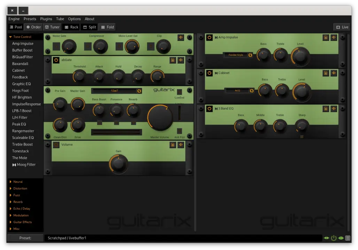Open the Amp Impulse preset file icon
This screenshot has width=358, height=250.
(326, 37)
